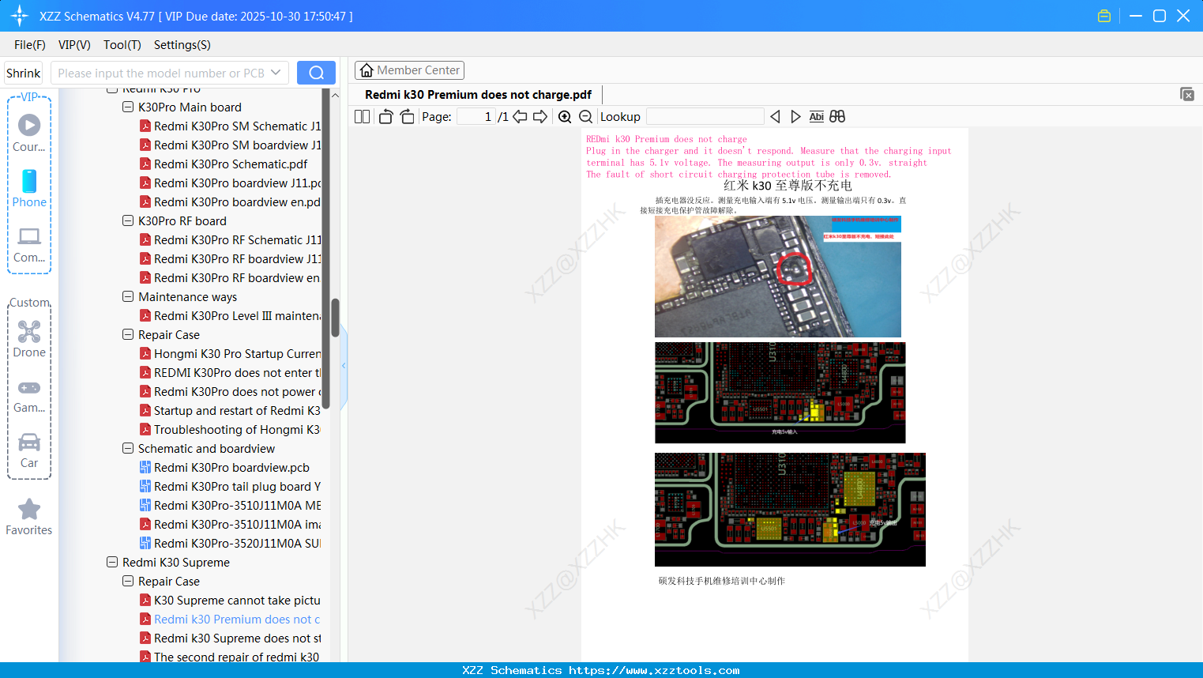Collapse the K30Pro RF board folder
Viewport: 1203px width, 678px height.
(128, 220)
